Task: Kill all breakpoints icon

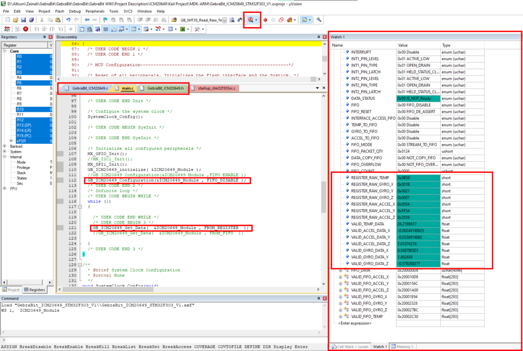Action: [x=290, y=20]
